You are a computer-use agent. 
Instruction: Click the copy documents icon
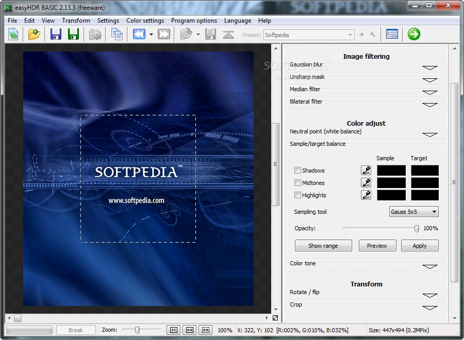(x=117, y=35)
